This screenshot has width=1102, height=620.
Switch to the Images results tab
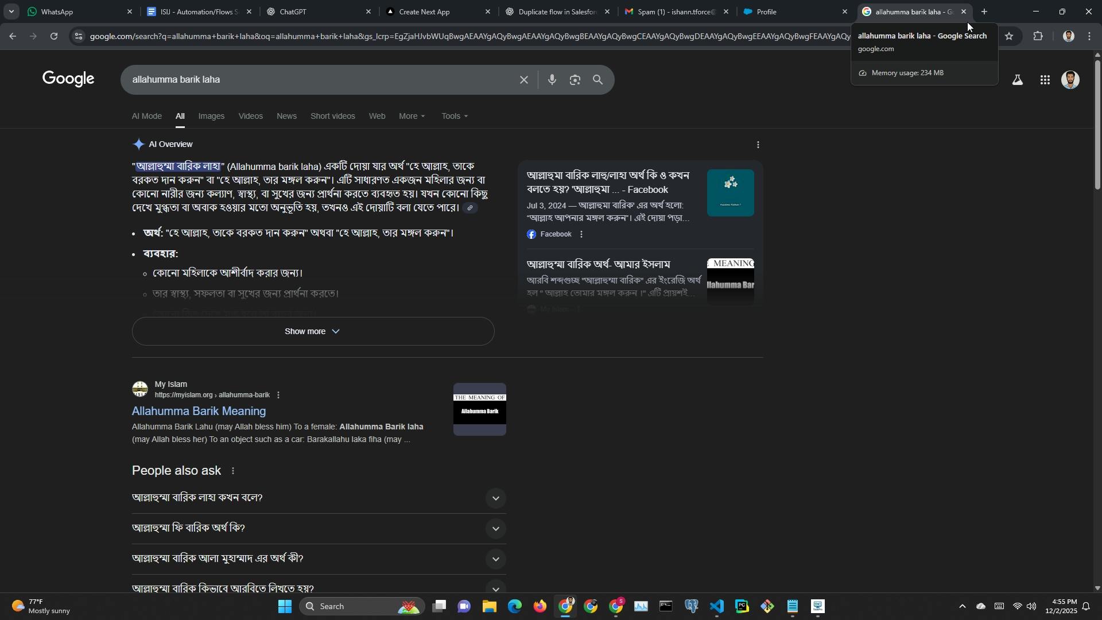211,116
